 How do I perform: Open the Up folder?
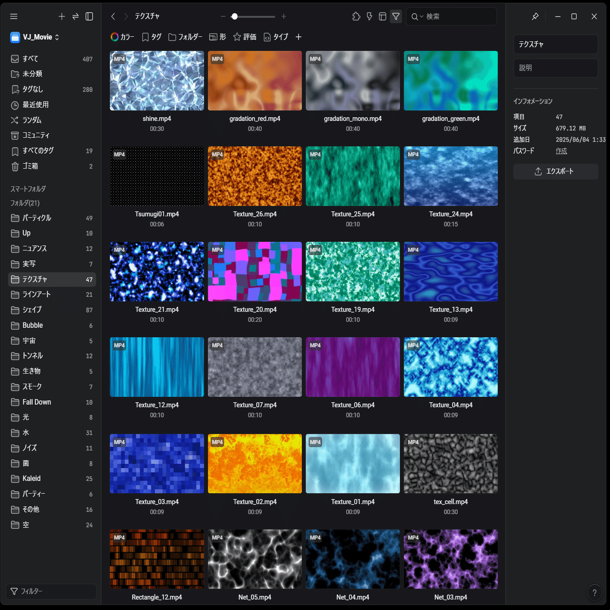pyautogui.click(x=52, y=233)
